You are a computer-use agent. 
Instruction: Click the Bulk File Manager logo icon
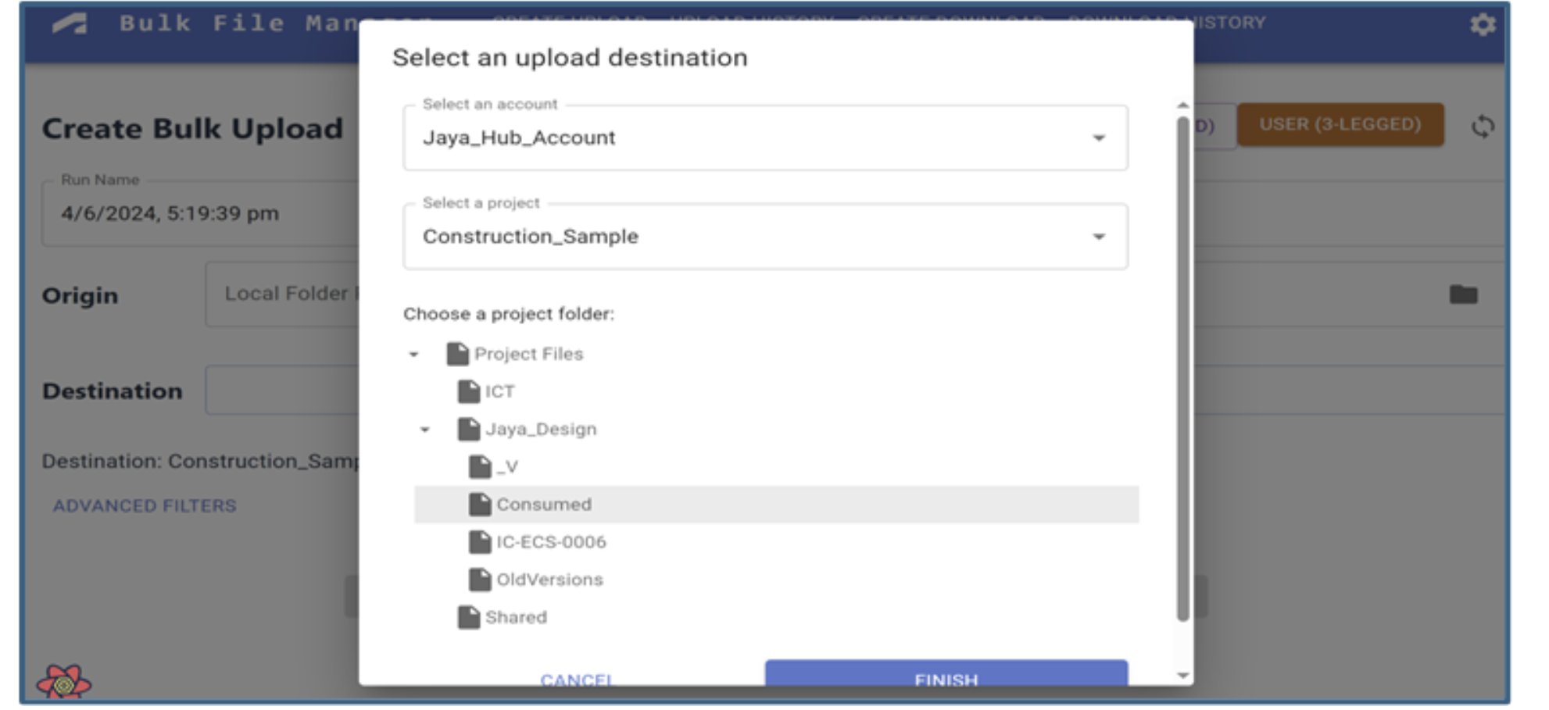pos(70,23)
